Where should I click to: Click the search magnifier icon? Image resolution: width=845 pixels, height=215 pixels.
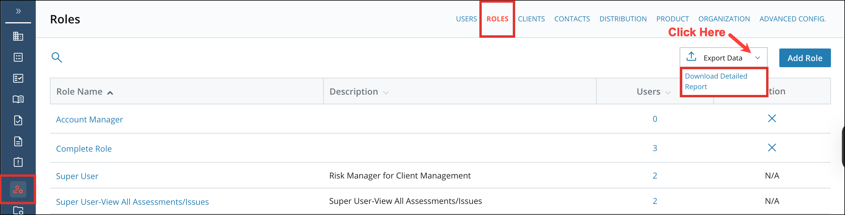(x=57, y=58)
